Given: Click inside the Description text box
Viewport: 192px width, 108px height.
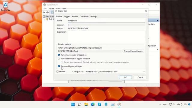Looking at the screenshot, I should [106, 36].
